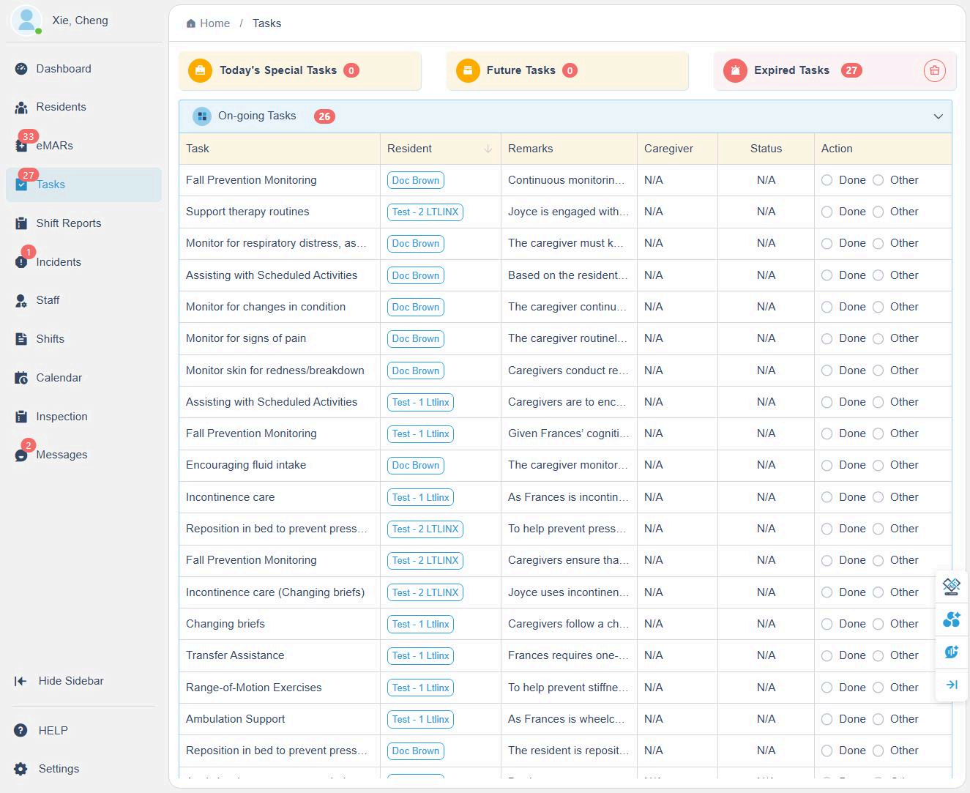Mark Support therapy routines as Done

(827, 212)
